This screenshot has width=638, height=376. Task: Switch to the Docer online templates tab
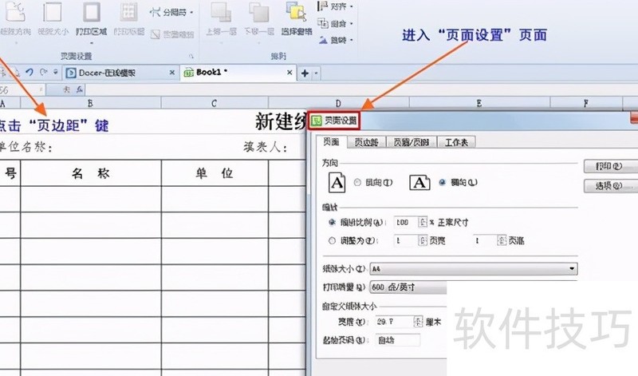[x=120, y=73]
